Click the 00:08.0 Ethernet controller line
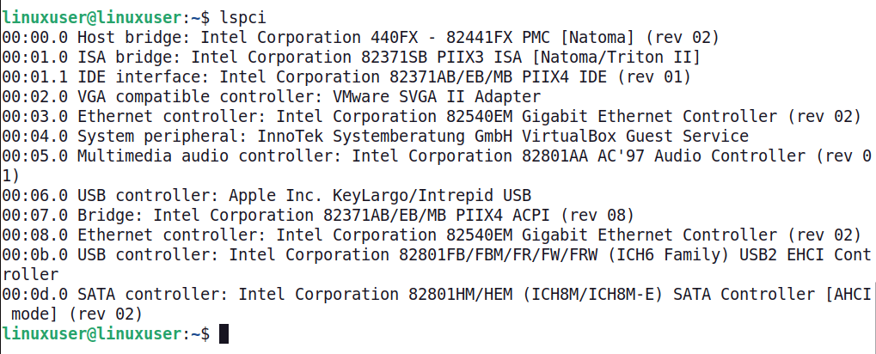876x354 pixels. 432,235
